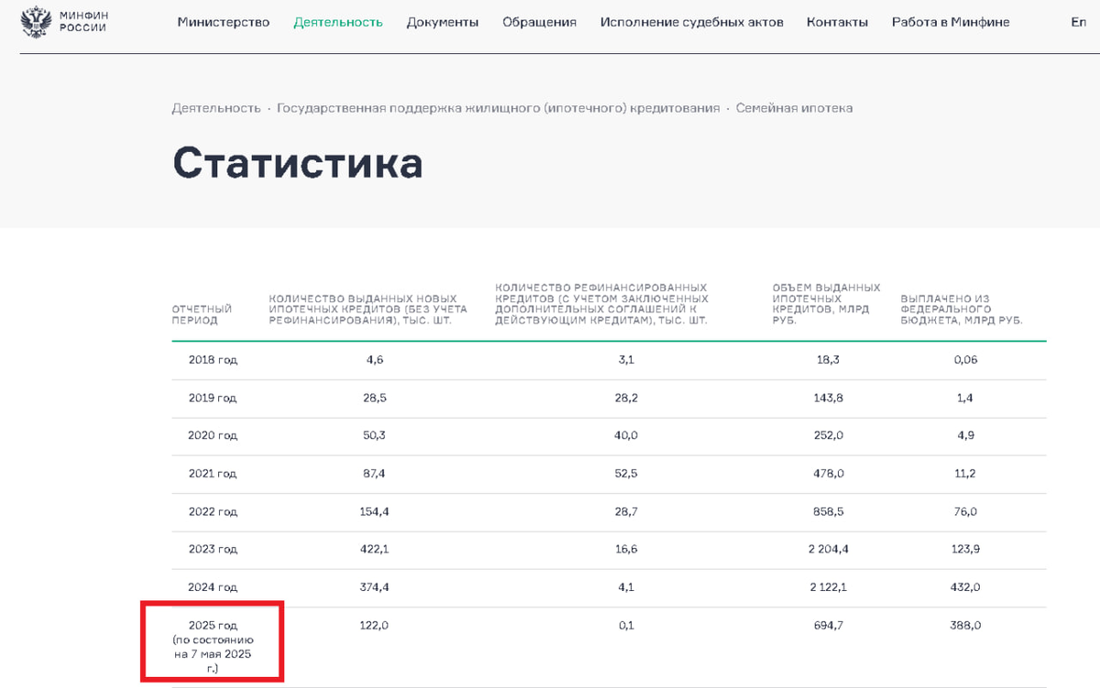Click the 2025 год по состоянию на 7 мая label

213,647
